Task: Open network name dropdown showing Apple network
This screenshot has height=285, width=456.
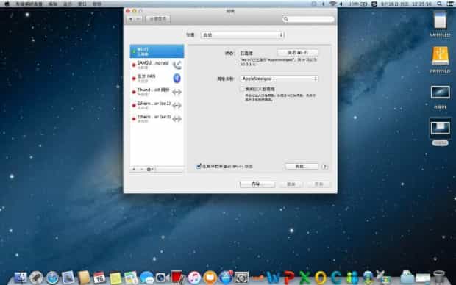Action: pos(279,79)
